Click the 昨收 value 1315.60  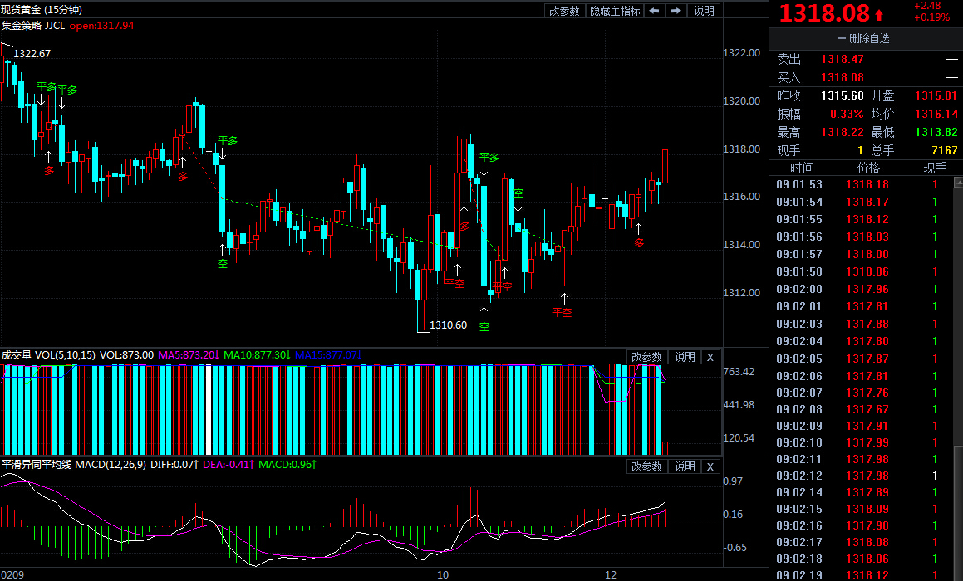coord(842,96)
